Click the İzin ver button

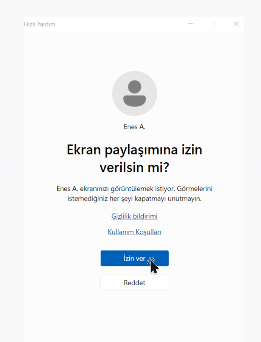[135, 258]
